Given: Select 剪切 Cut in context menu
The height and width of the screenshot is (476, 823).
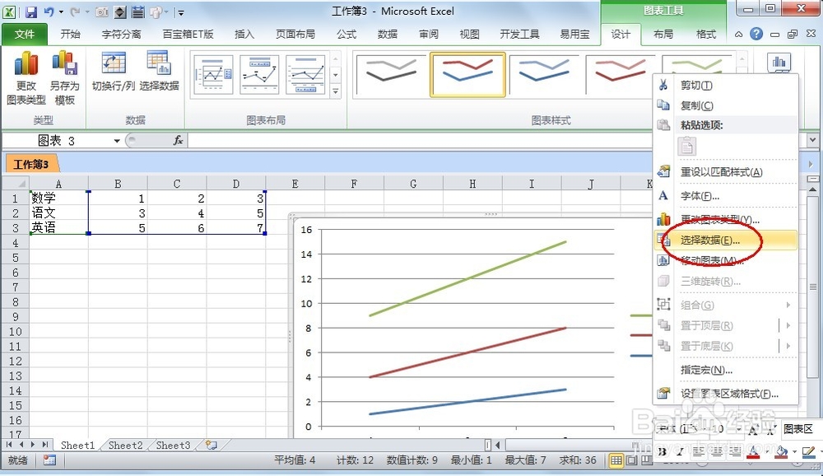Looking at the screenshot, I should click(727, 85).
